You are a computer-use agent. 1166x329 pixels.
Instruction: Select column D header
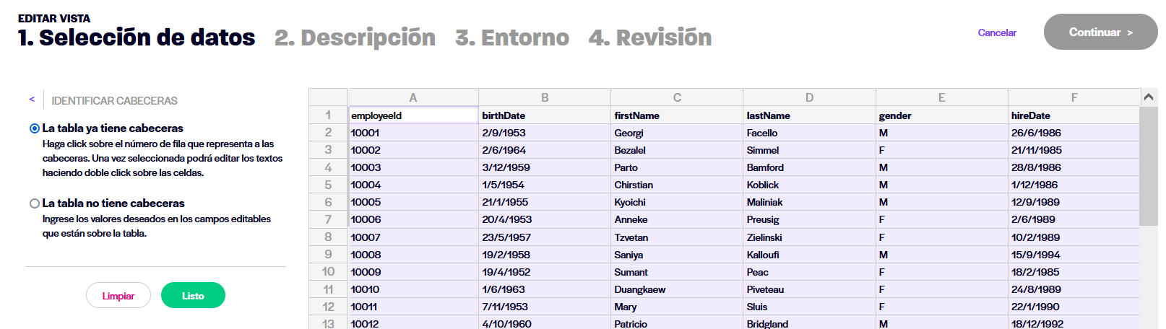[x=809, y=97]
